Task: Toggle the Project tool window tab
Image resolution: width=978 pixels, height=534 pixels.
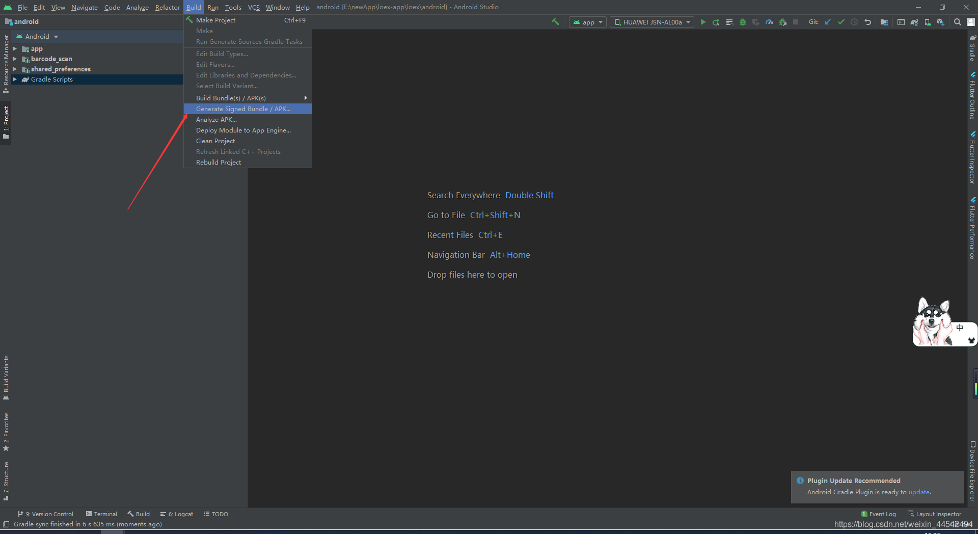Action: point(6,122)
